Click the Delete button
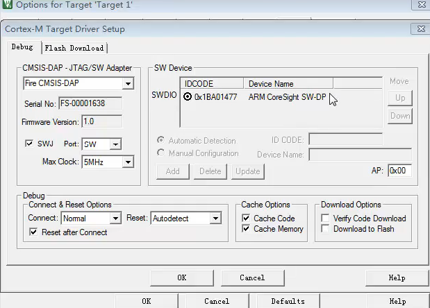This screenshot has height=308, width=430. coord(210,171)
